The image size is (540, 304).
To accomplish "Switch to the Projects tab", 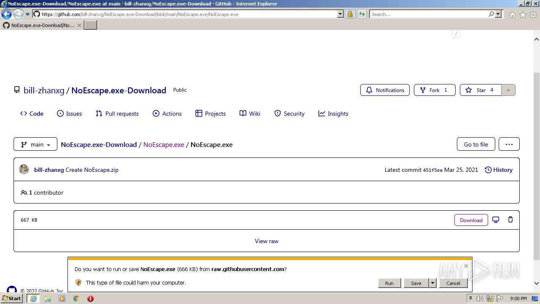I will tap(210, 114).
